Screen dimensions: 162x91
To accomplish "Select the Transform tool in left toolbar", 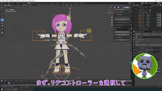I will [x=2, y=26].
